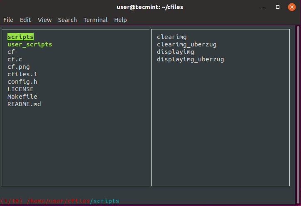Open the File menu
This screenshot has width=301, height=206.
8,20
